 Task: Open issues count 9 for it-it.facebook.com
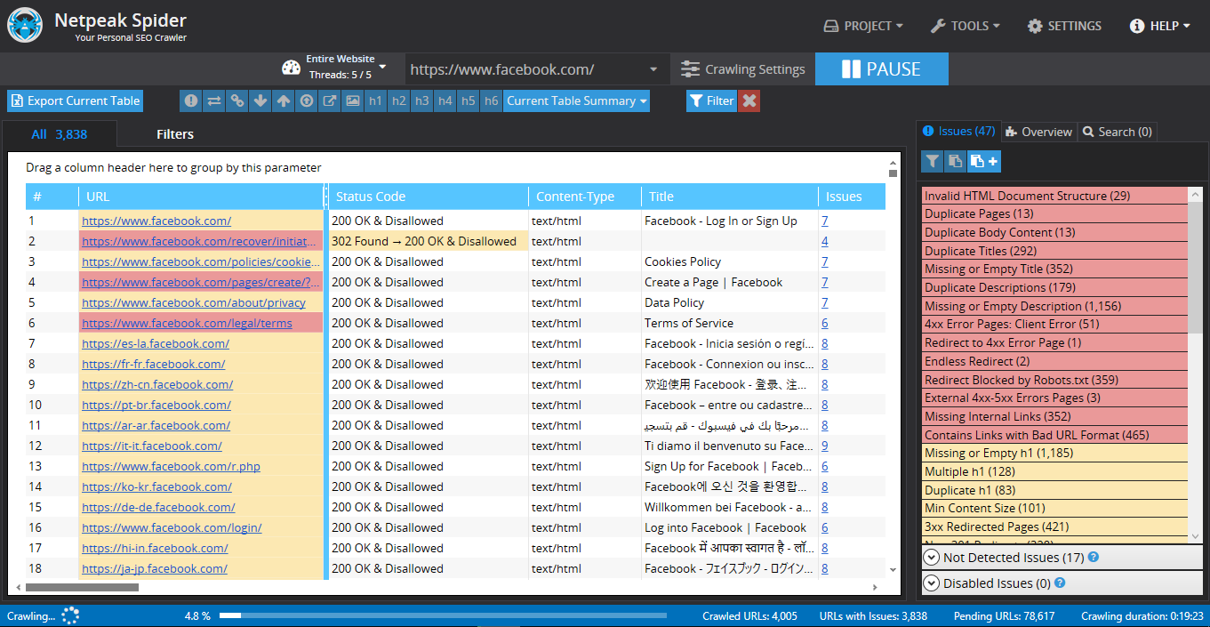[825, 446]
